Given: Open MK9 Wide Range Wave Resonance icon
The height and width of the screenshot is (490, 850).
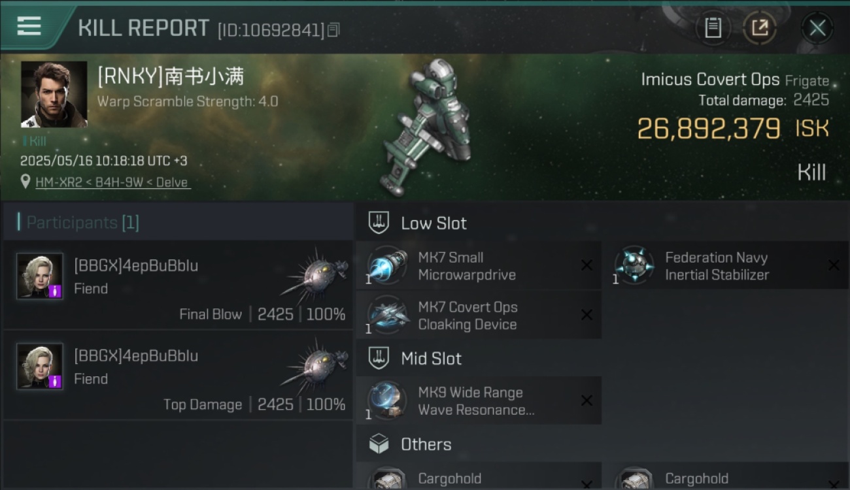Looking at the screenshot, I should pyautogui.click(x=387, y=401).
